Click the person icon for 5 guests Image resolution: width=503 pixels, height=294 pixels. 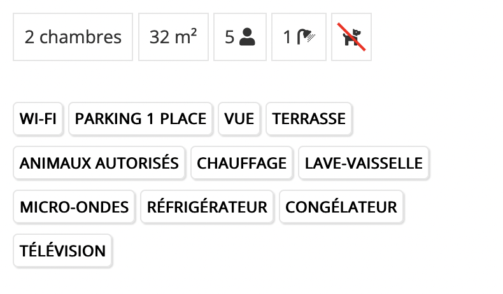tap(247, 37)
